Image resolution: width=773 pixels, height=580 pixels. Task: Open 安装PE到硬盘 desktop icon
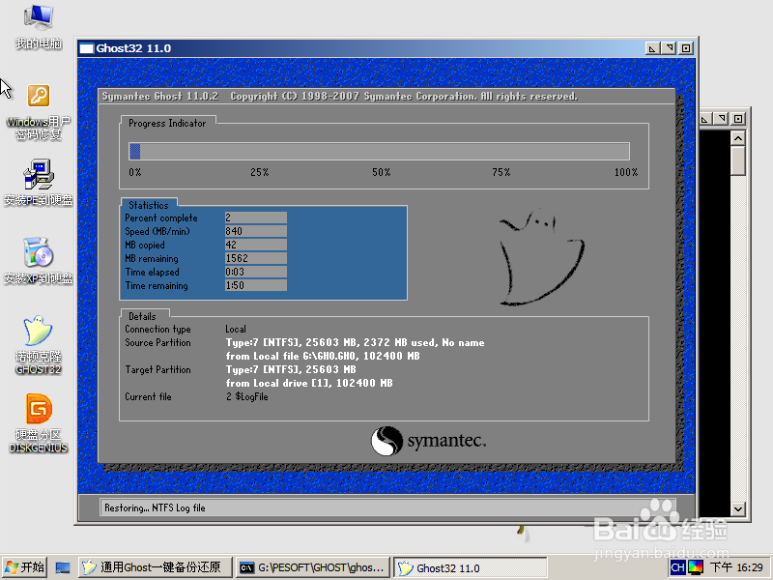[38, 183]
